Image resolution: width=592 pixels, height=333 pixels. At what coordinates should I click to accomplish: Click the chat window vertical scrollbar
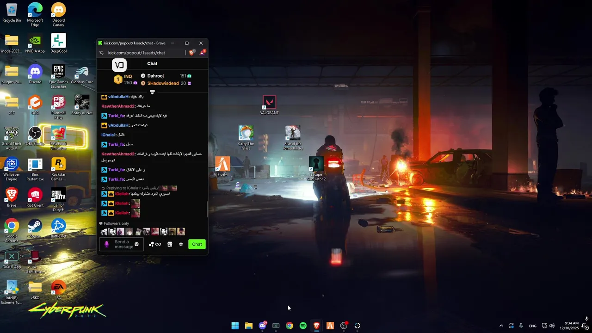207,209
